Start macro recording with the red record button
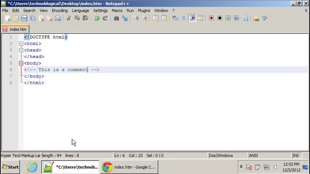This screenshot has width=310, height=174. pos(211,18)
